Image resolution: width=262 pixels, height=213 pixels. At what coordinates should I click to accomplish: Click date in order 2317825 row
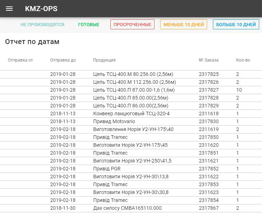pos(63,74)
